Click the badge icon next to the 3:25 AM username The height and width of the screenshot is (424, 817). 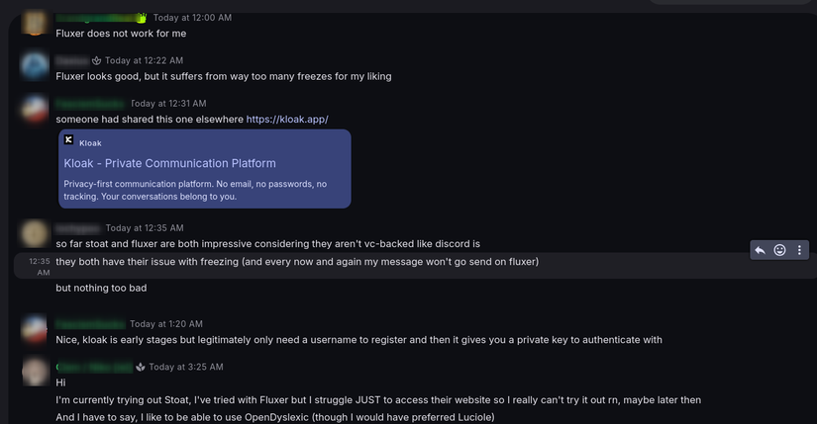tap(141, 368)
